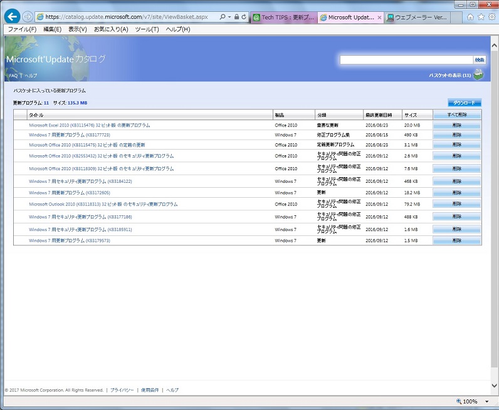The image size is (499, 410).
Task: Go back with the browser back arrow
Action: (12, 16)
